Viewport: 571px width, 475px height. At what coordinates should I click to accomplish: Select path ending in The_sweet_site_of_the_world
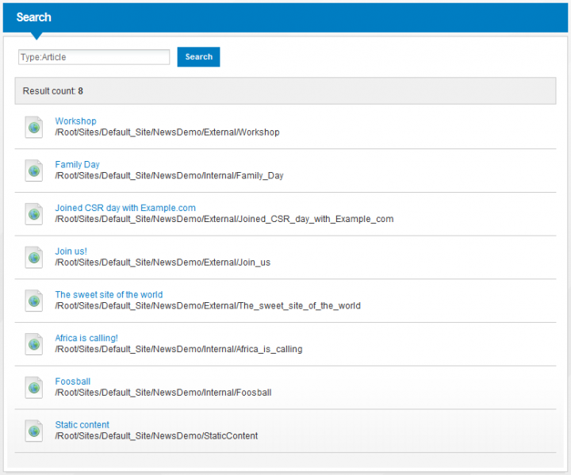(x=208, y=305)
